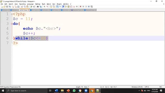
Task: Click the Playback macro icon
Action: click(86, 6)
